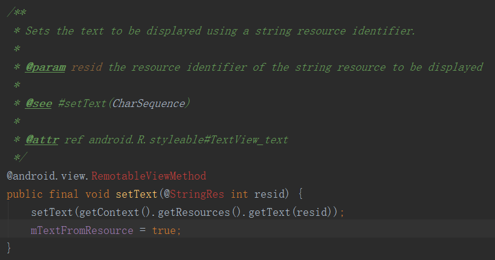Click the closing brace of the method
The width and height of the screenshot is (495, 260).
tap(9, 248)
